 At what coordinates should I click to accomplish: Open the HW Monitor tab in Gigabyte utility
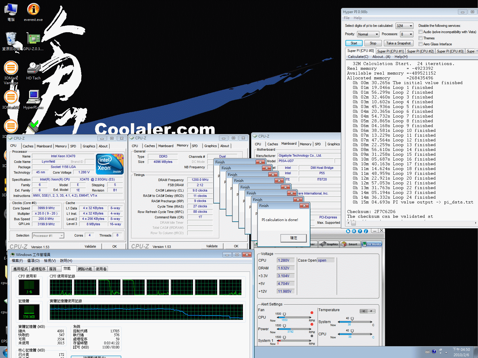(x=372, y=244)
